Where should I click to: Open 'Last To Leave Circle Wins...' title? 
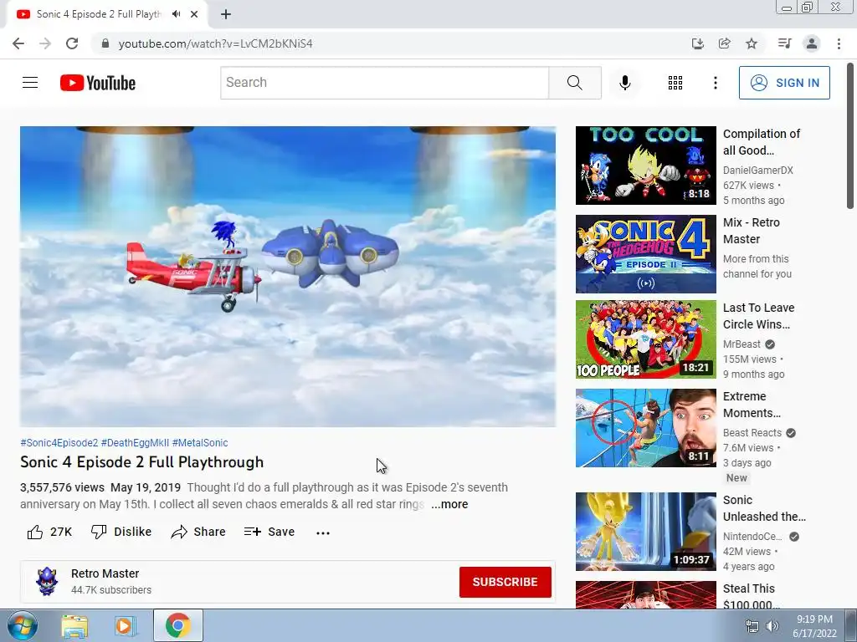tap(758, 316)
